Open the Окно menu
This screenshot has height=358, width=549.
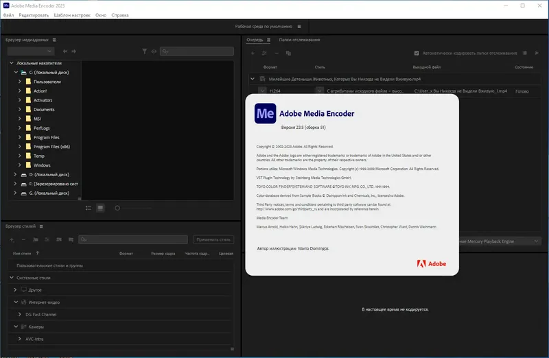click(x=101, y=15)
